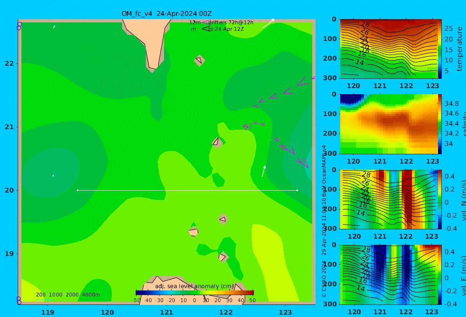Click the white current arrow near the top right of map
The image size is (466, 317).
tap(268, 23)
